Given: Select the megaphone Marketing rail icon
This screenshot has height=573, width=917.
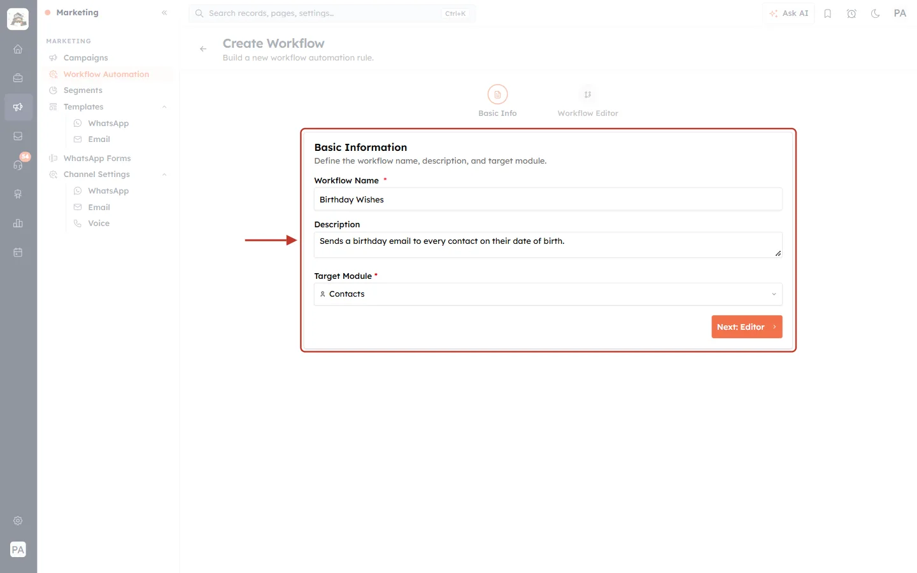Looking at the screenshot, I should pos(18,107).
